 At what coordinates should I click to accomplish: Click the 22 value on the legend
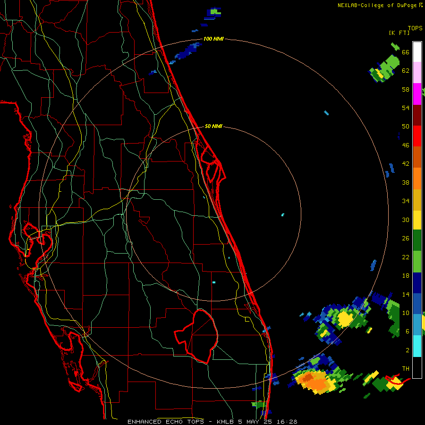click(x=406, y=257)
